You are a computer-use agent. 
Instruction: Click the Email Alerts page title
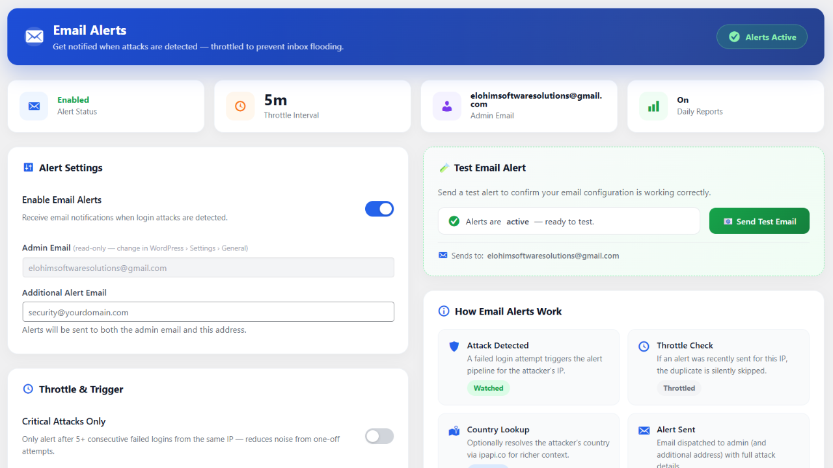pos(90,31)
